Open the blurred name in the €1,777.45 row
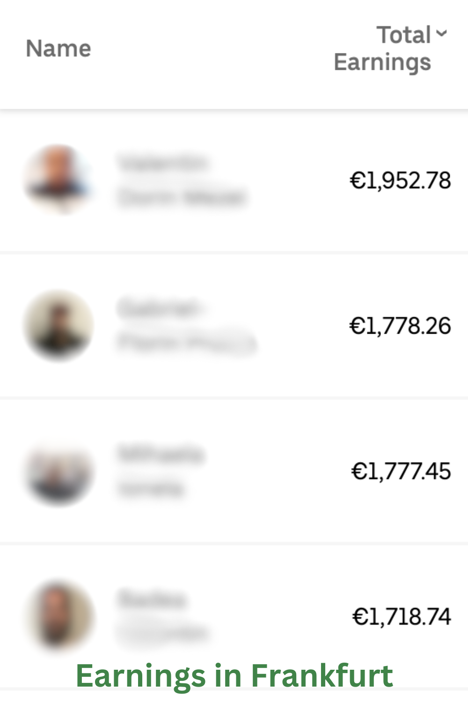 pos(160,471)
